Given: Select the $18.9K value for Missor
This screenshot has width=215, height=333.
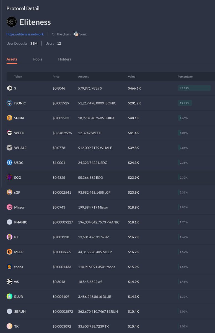Looking at the screenshot, I should point(133,207).
